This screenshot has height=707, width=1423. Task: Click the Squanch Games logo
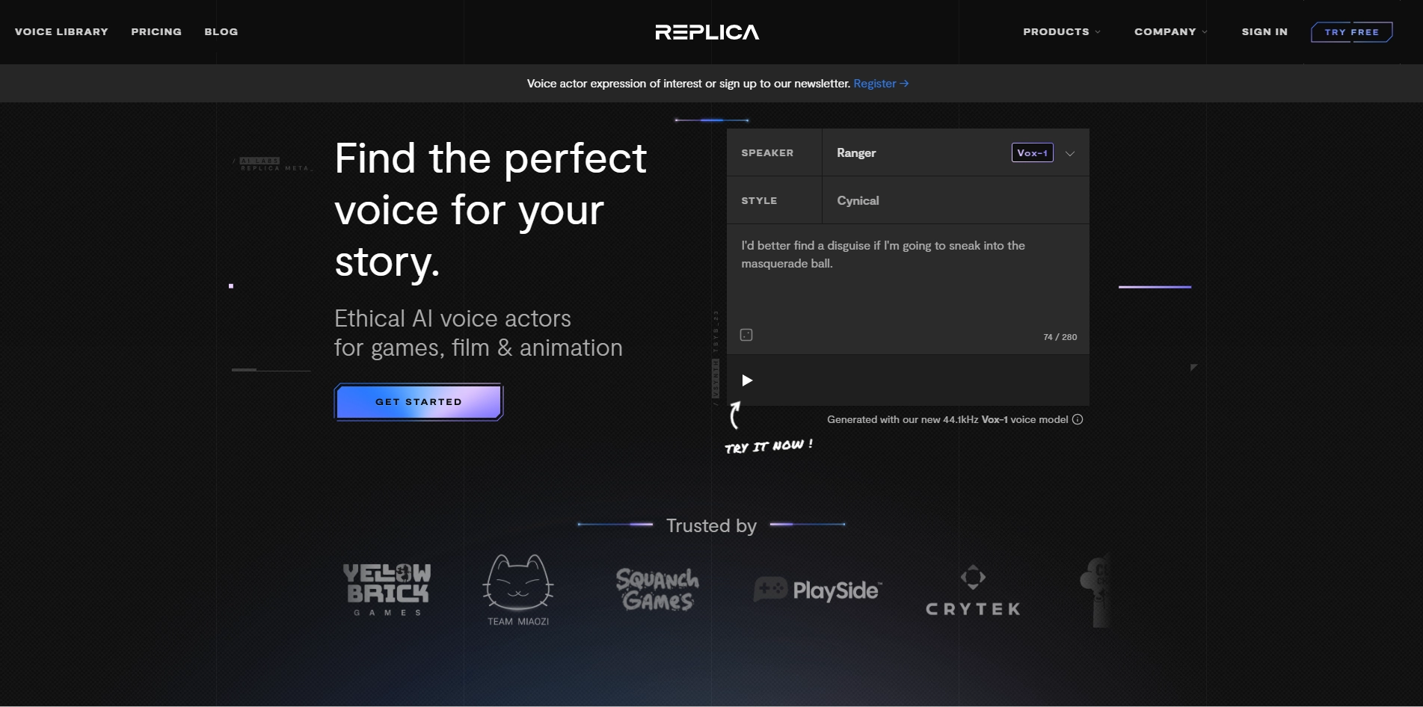pos(657,590)
